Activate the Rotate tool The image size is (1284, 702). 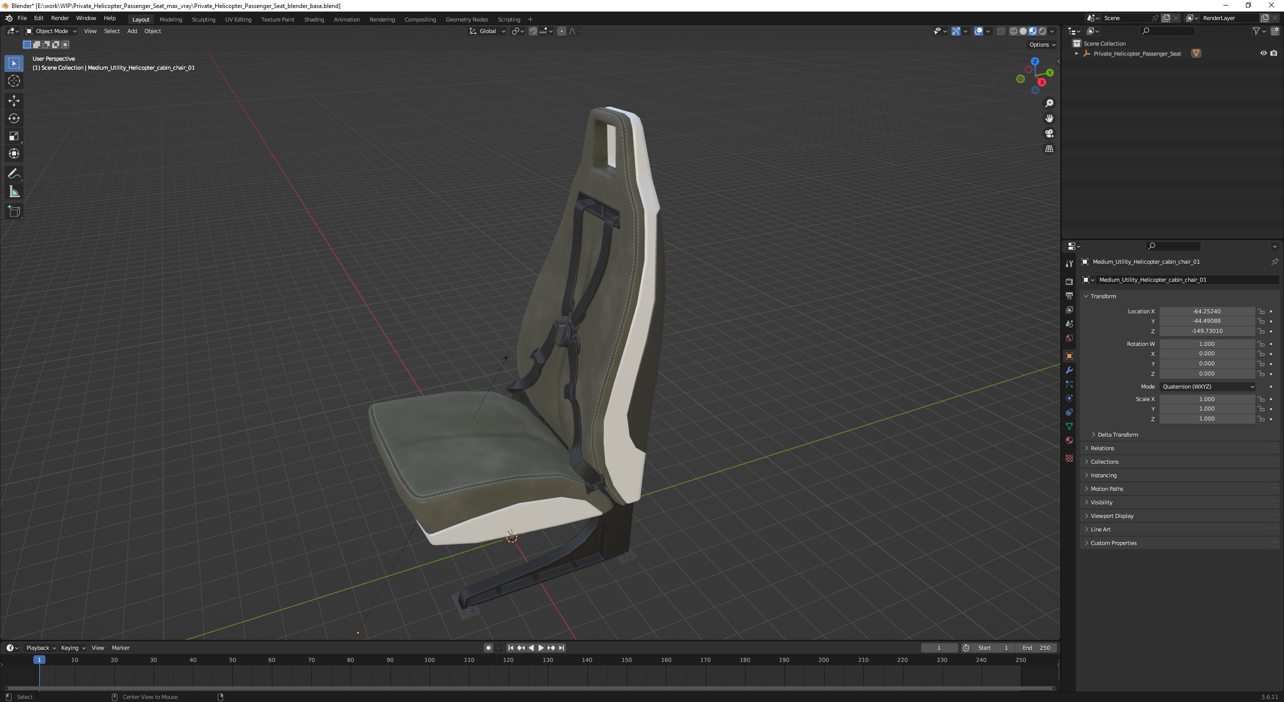(x=14, y=118)
